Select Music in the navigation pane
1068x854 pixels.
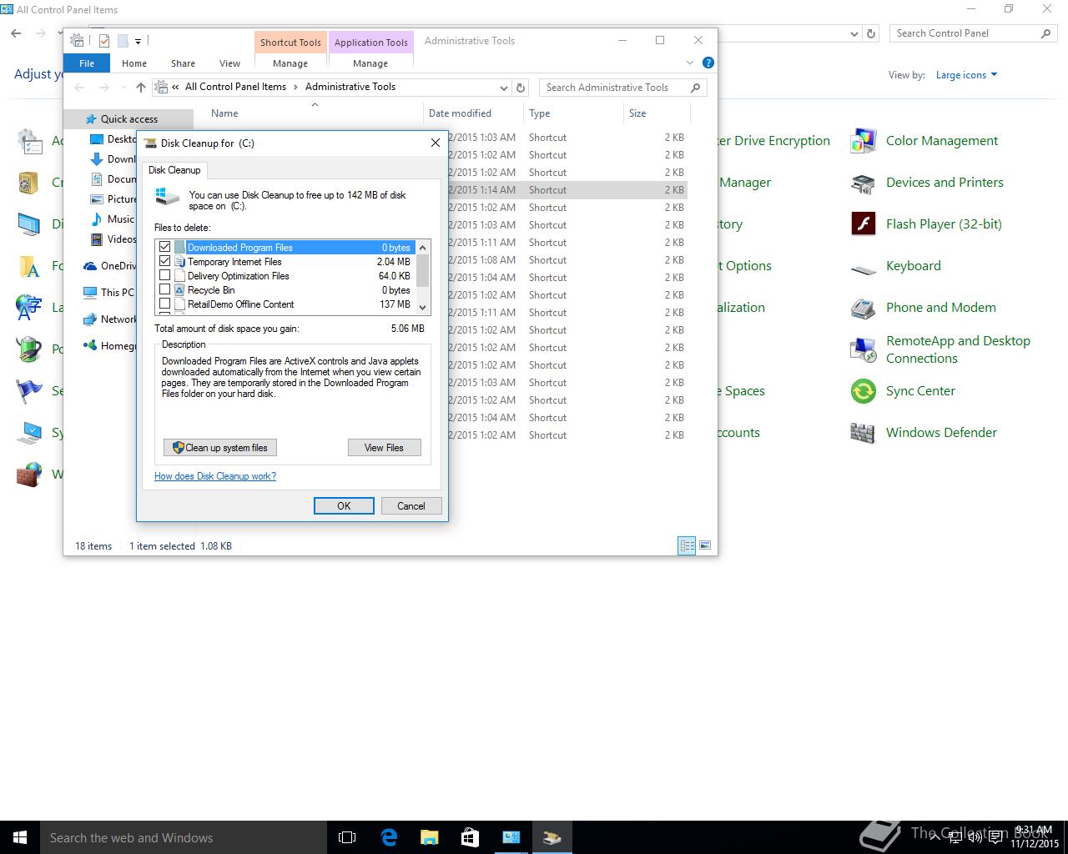120,219
